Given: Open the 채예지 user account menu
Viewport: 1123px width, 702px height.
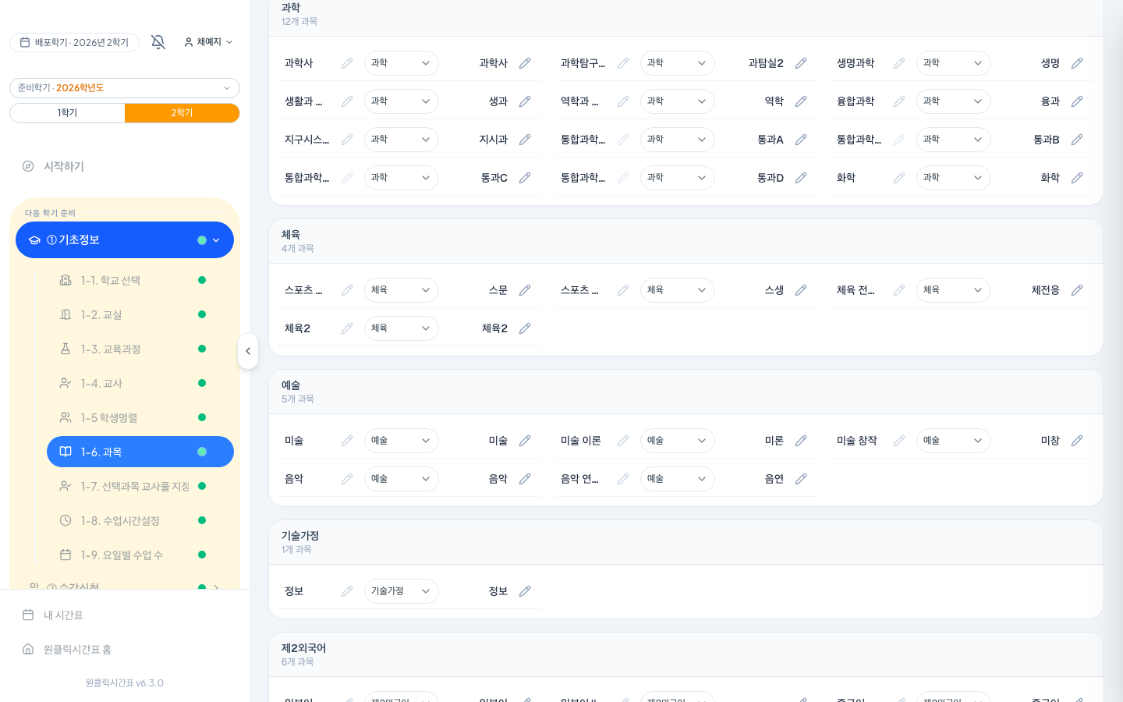Looking at the screenshot, I should pyautogui.click(x=208, y=42).
